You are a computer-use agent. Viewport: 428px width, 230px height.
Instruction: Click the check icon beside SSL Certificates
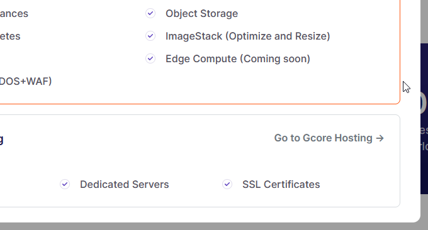(227, 184)
